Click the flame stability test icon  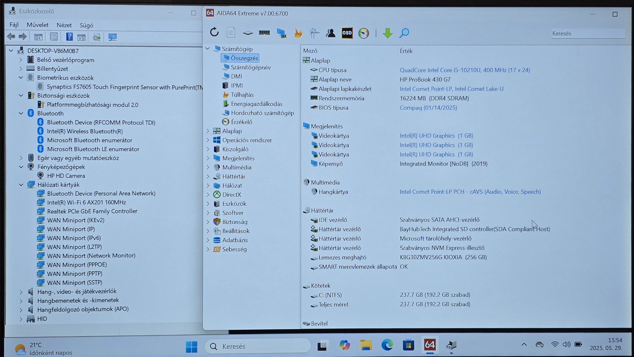pyautogui.click(x=298, y=33)
